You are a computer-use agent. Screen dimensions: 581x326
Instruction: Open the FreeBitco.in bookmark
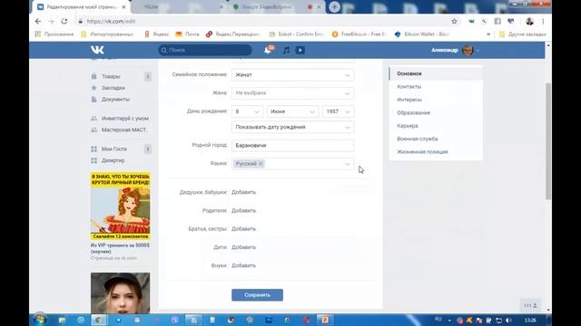click(359, 34)
